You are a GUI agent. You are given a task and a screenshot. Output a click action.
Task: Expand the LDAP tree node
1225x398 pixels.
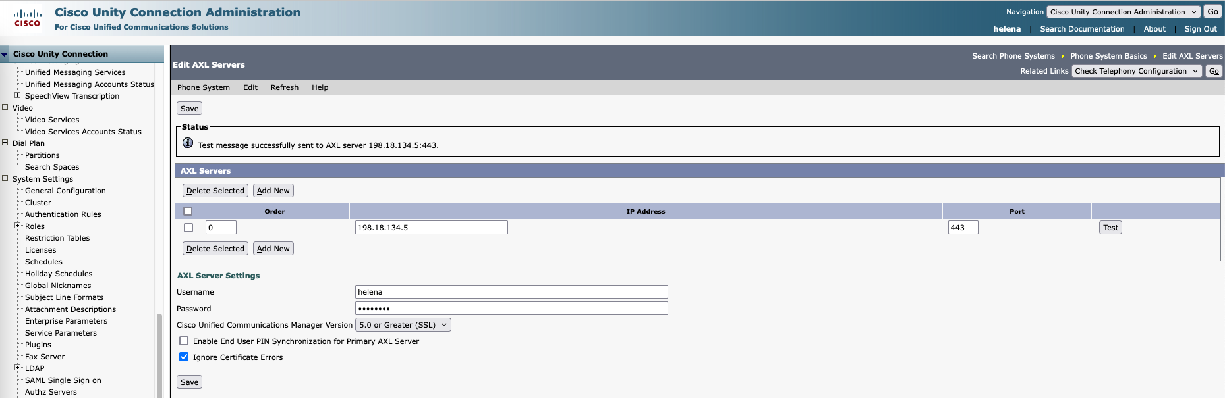pyautogui.click(x=18, y=368)
